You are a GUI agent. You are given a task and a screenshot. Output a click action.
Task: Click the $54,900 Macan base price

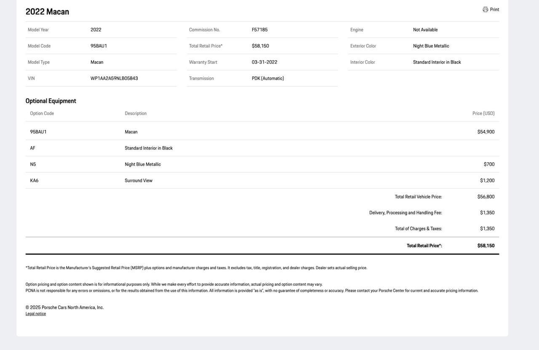486,132
